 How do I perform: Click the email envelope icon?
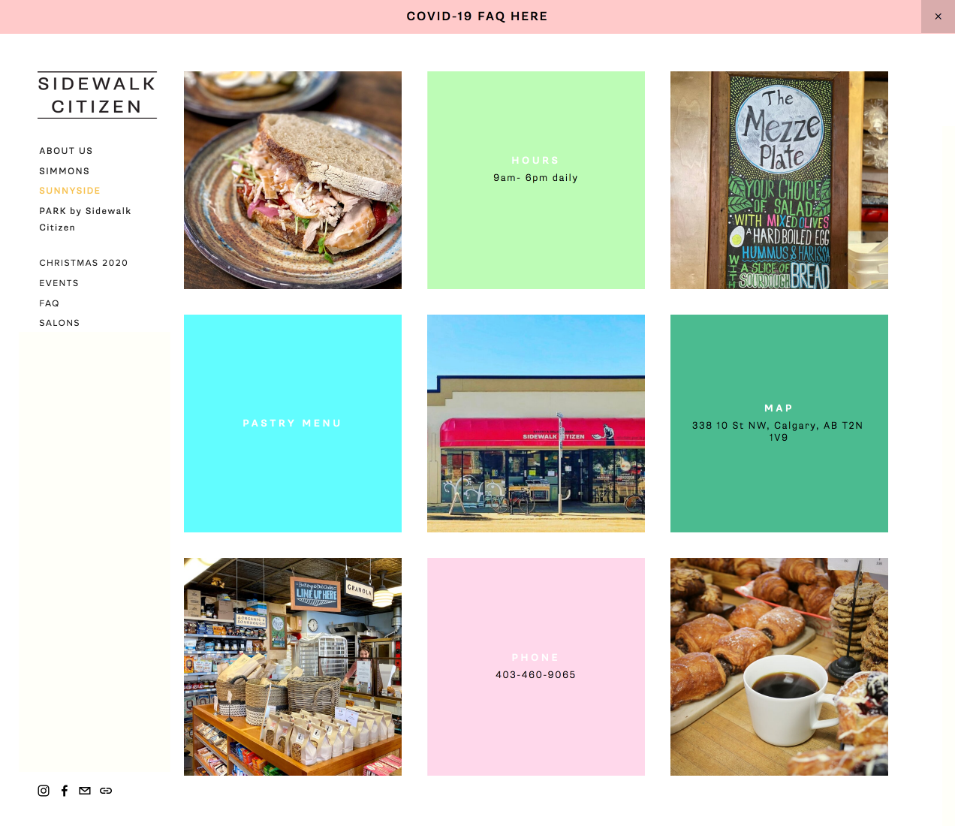(x=85, y=791)
